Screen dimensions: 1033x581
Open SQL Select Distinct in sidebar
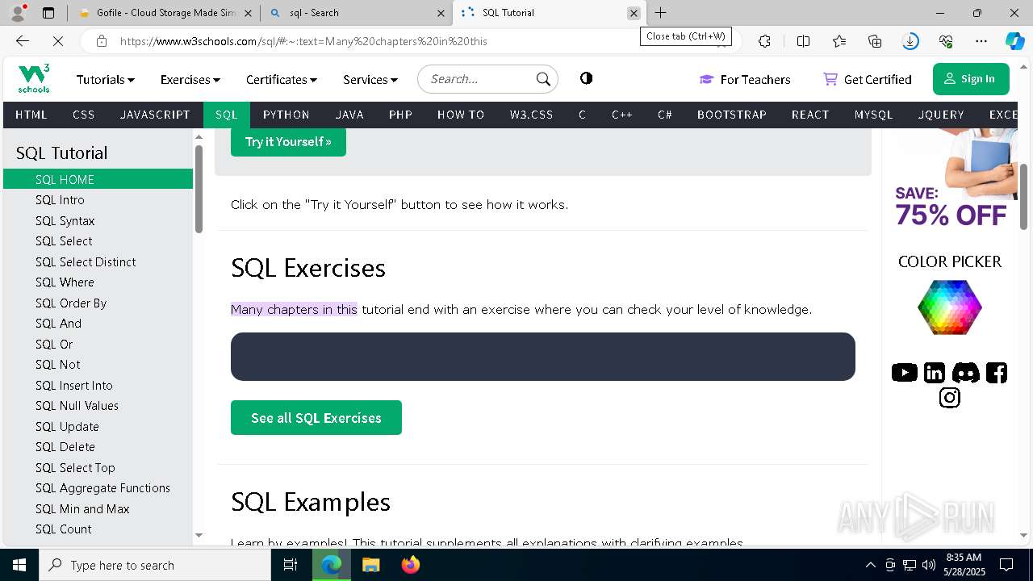point(98,262)
